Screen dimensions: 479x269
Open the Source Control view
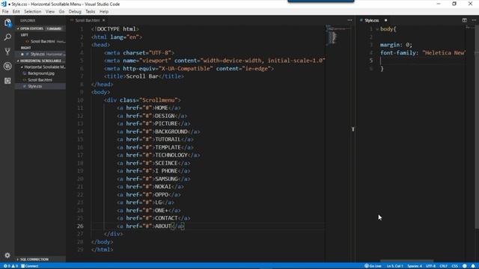[x=7, y=52]
